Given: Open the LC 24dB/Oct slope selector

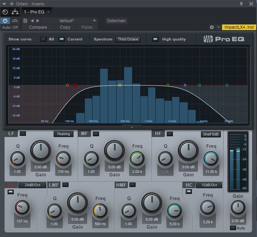Looking at the screenshot, I should [x=32, y=185].
